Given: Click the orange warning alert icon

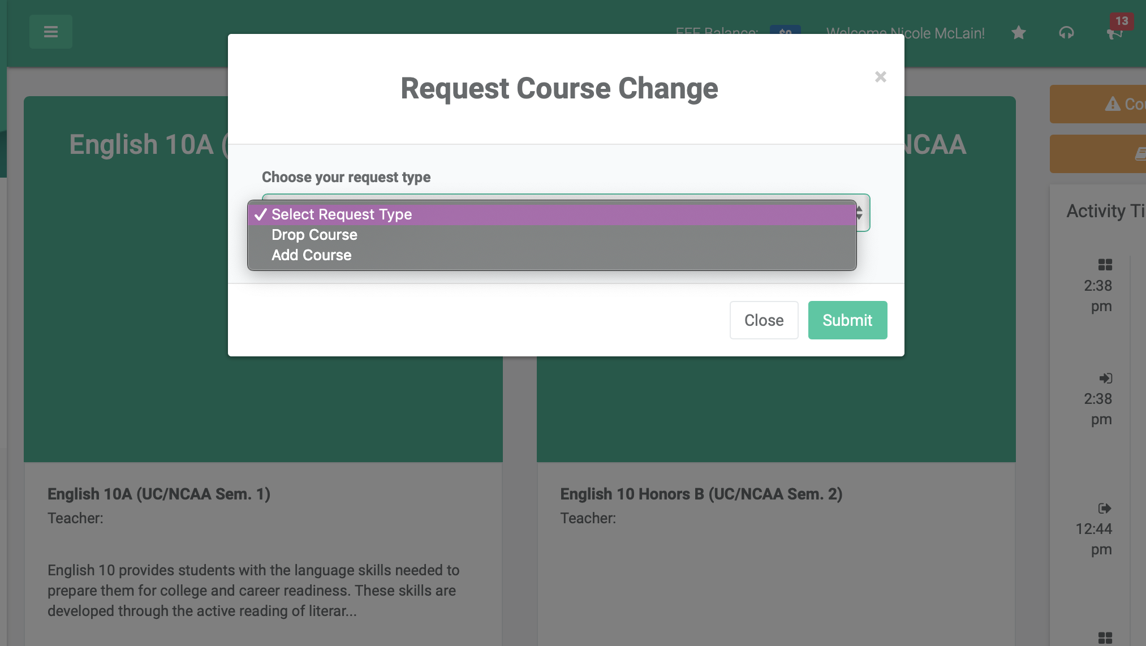Looking at the screenshot, I should point(1112,104).
